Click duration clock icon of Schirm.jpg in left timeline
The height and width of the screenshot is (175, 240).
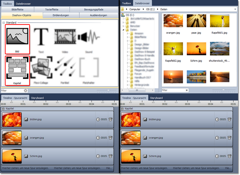coord(98,156)
